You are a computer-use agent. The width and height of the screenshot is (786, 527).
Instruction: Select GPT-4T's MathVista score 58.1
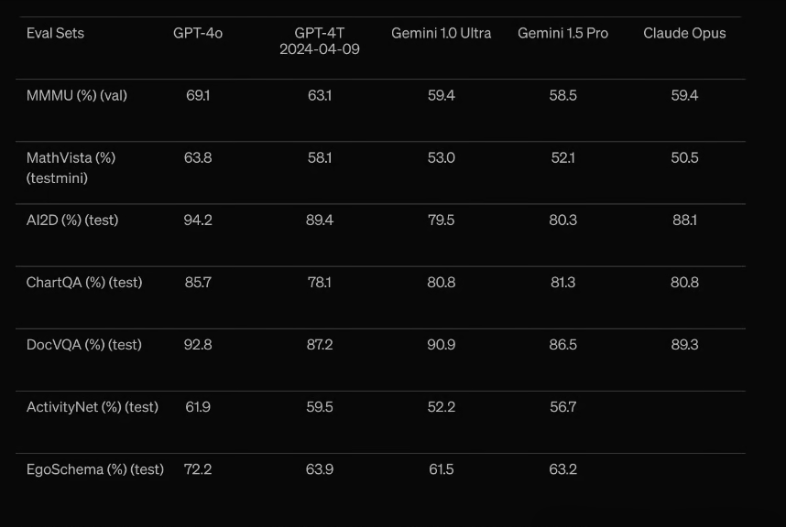(320, 157)
